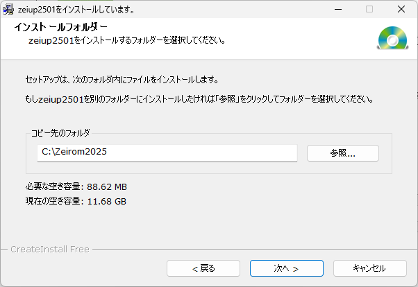The height and width of the screenshot is (287, 418).
Task: Click the CreateInstall Free label
Action: click(x=50, y=247)
